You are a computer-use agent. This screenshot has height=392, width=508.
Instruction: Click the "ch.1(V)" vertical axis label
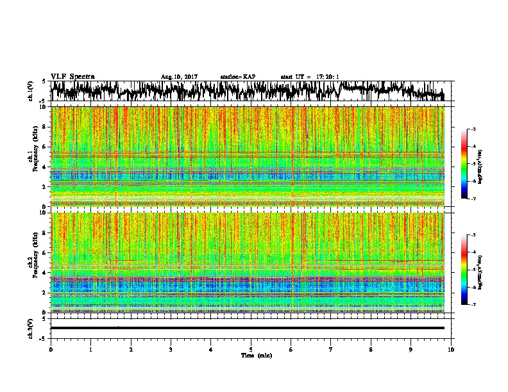click(31, 91)
